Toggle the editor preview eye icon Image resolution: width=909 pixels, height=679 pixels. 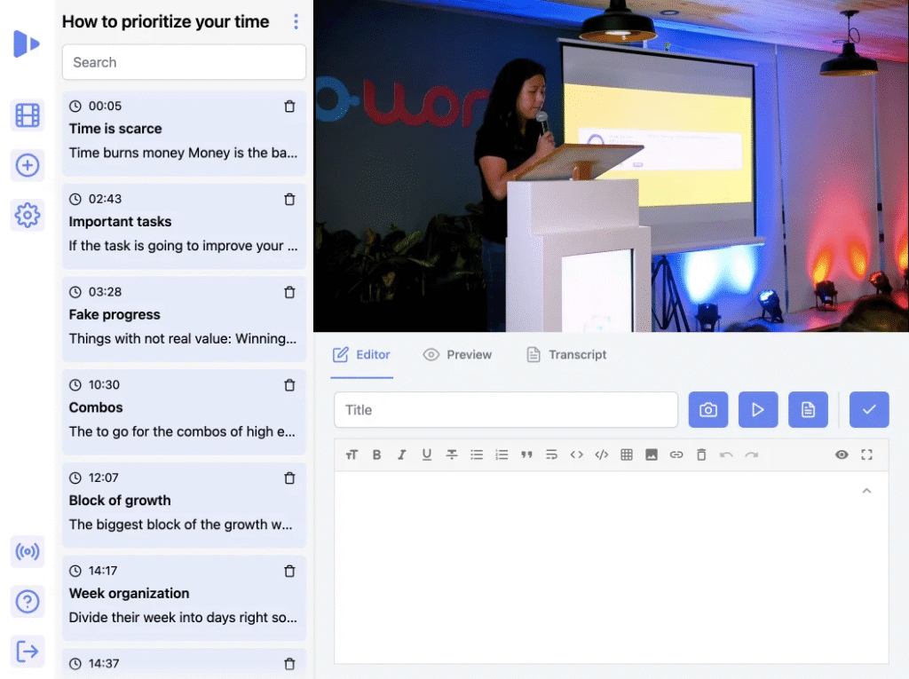842,454
